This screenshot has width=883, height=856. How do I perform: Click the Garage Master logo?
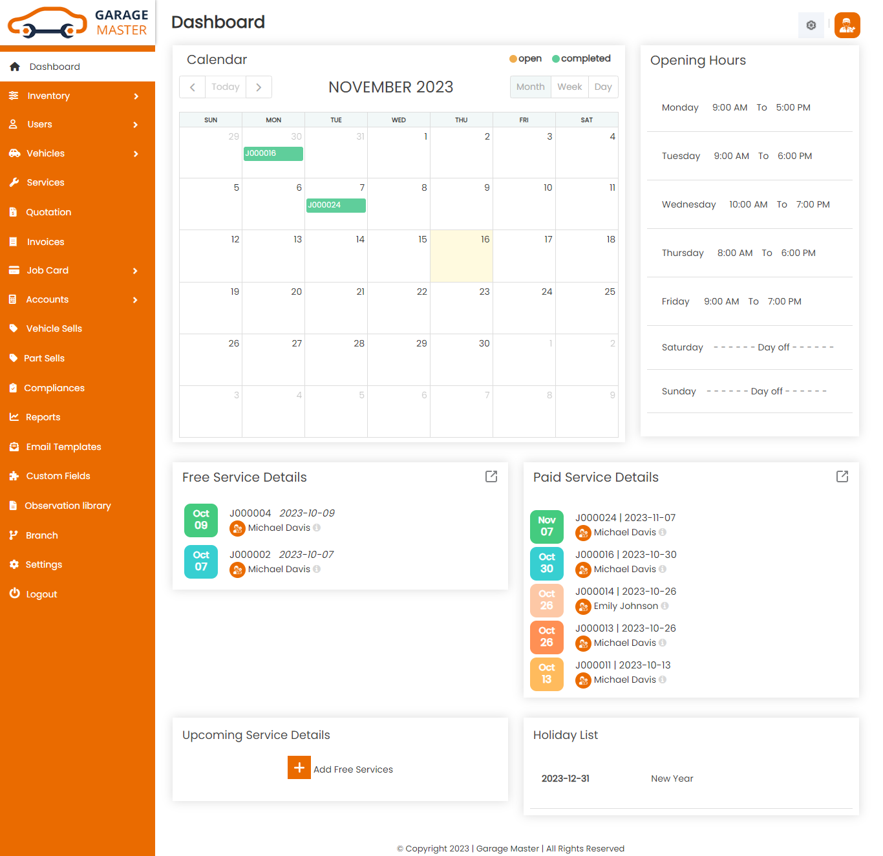click(x=78, y=23)
